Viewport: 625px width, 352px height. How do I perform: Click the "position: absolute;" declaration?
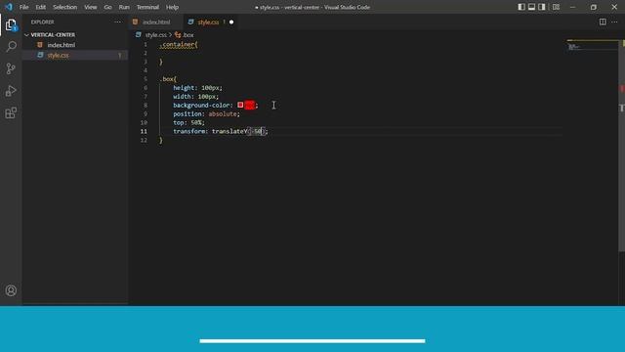[206, 114]
